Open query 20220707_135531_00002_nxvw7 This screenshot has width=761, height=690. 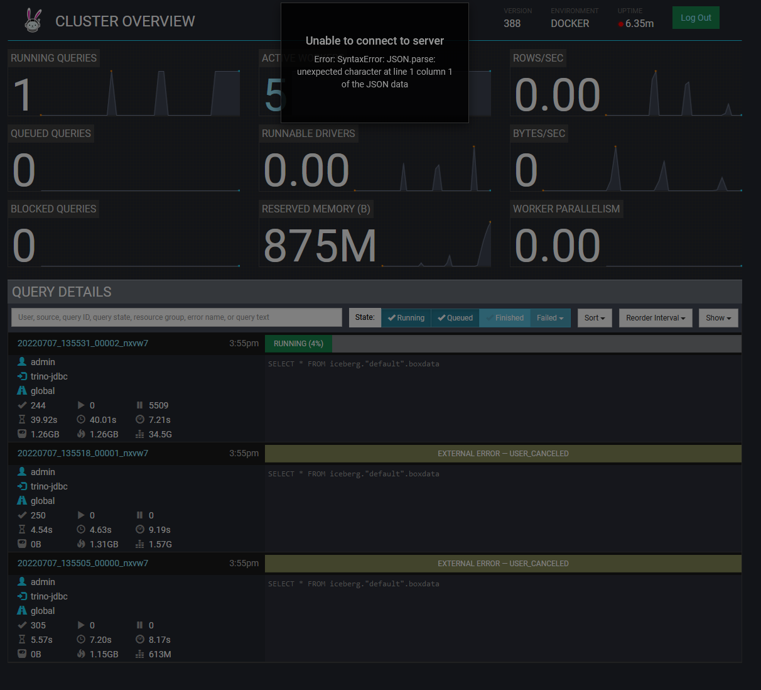(x=83, y=343)
